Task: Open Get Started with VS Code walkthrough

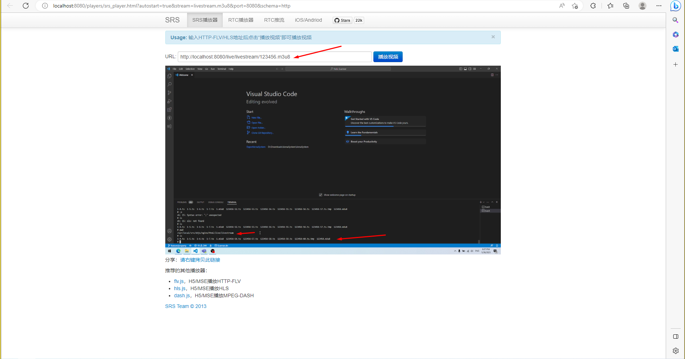Action: click(385, 121)
